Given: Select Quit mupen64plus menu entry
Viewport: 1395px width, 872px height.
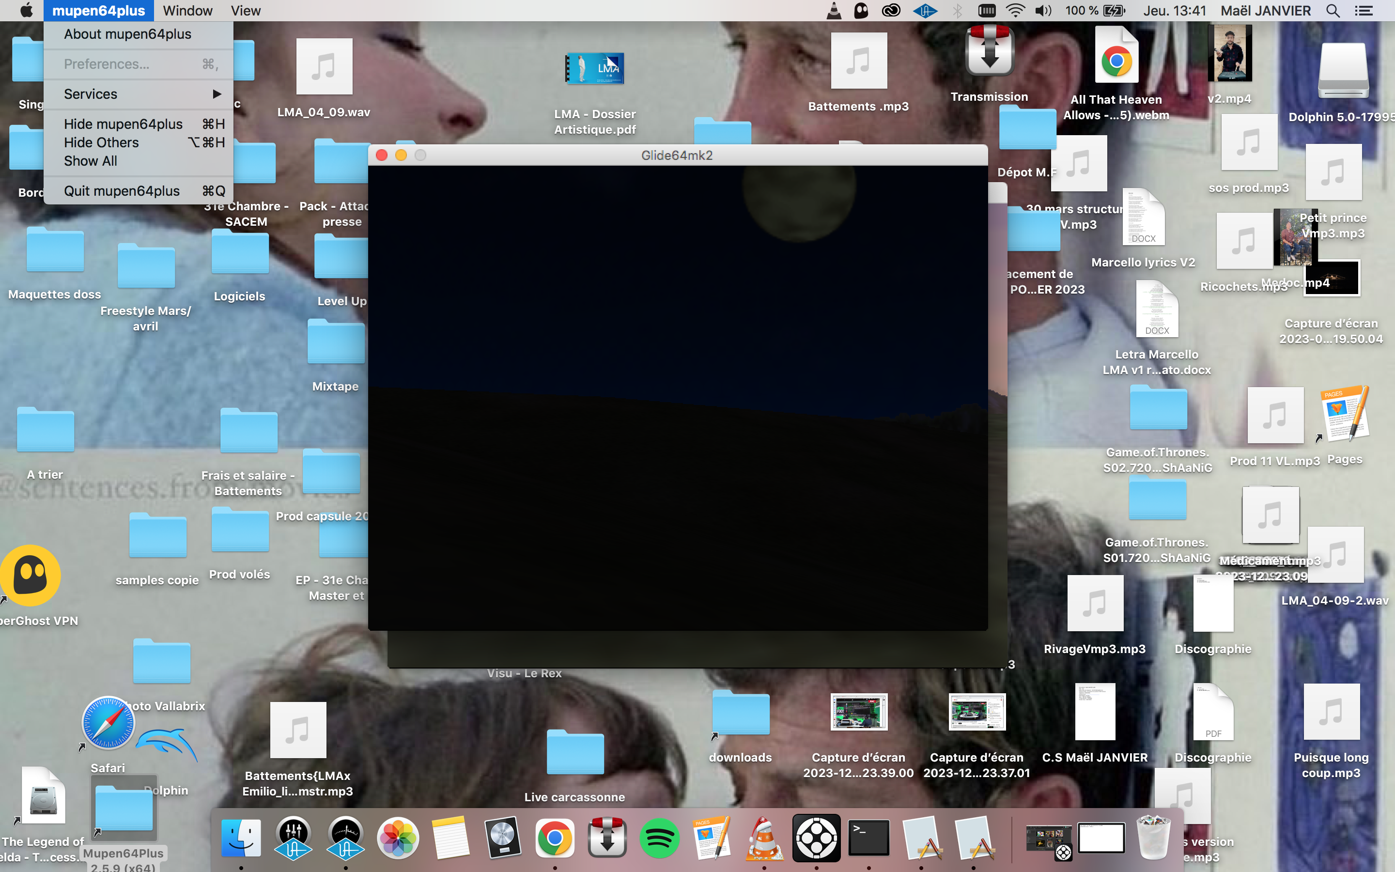Looking at the screenshot, I should point(122,191).
